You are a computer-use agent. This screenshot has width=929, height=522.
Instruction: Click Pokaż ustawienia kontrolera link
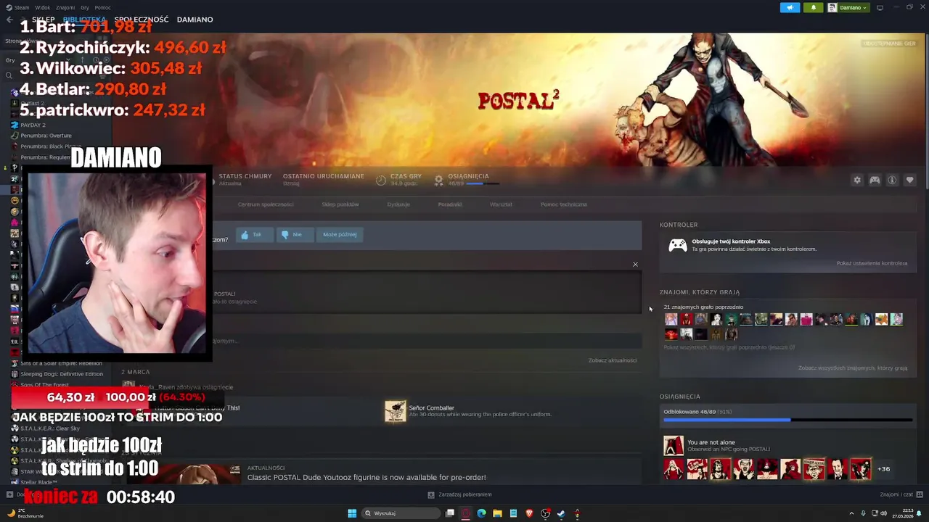click(872, 263)
